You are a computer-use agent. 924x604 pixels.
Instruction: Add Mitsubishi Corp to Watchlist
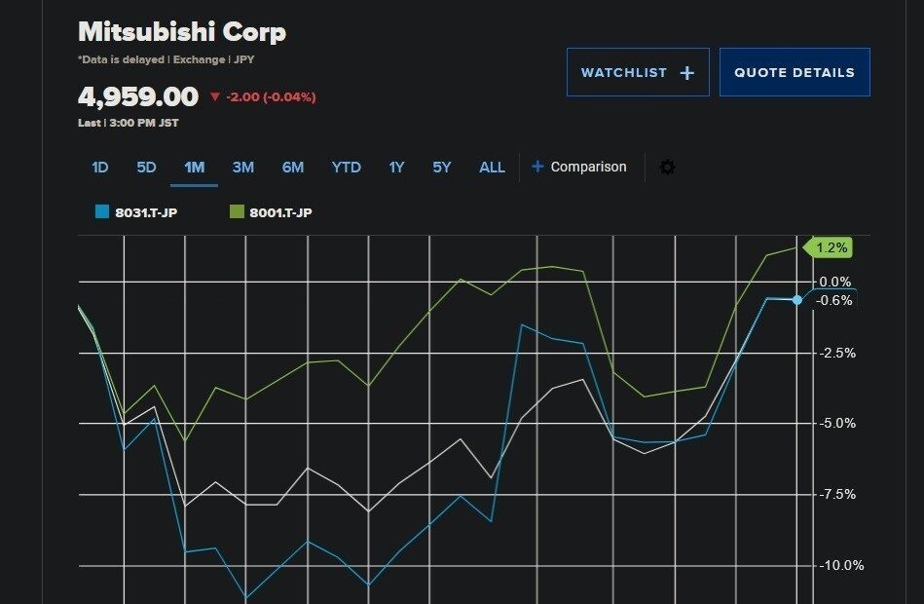tap(638, 73)
